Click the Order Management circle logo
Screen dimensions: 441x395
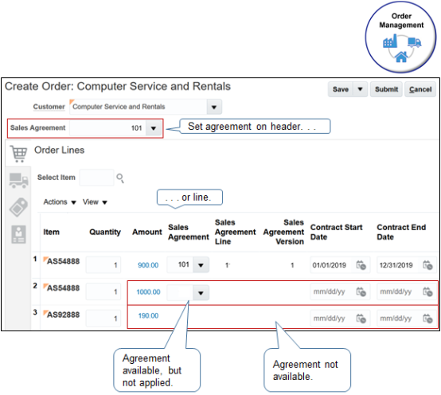click(x=401, y=37)
